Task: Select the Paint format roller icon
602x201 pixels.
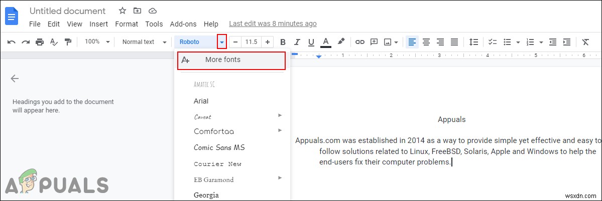Action: (x=68, y=42)
